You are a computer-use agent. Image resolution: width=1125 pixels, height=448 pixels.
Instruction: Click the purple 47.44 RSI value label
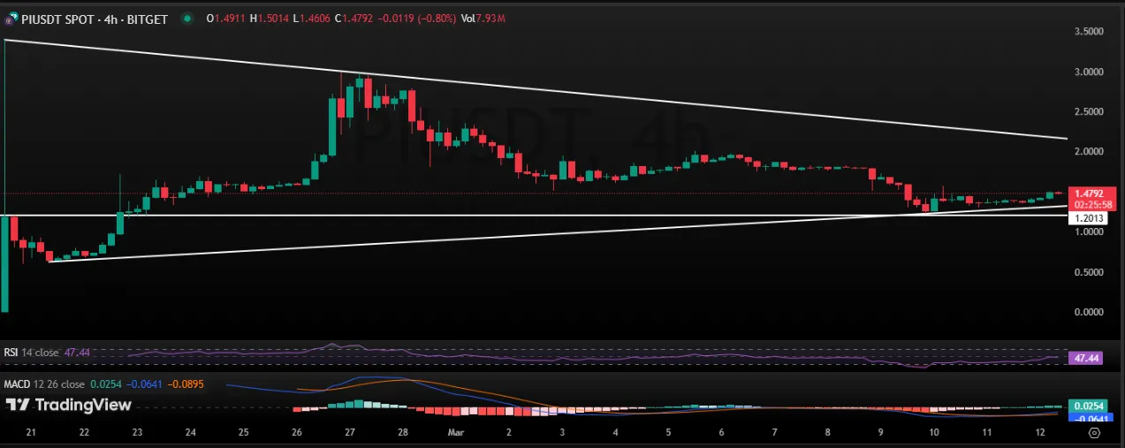tap(1084, 359)
